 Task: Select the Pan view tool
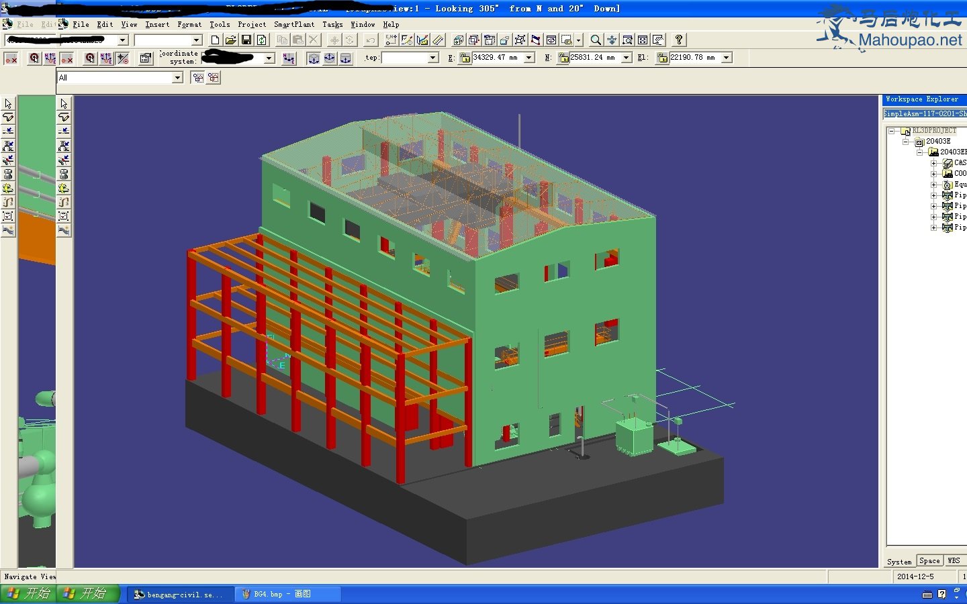(612, 40)
